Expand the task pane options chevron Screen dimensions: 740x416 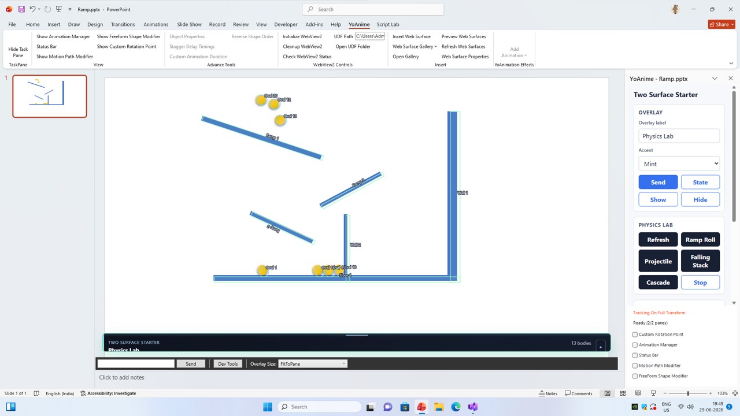click(x=715, y=79)
